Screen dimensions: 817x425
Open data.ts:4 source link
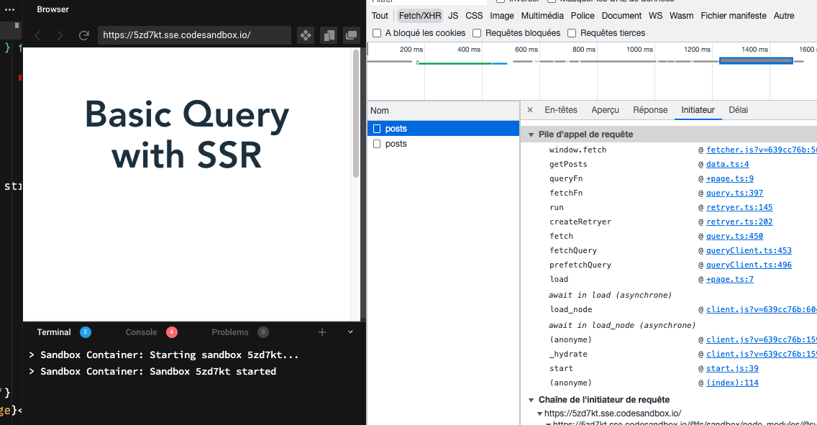[727, 164]
